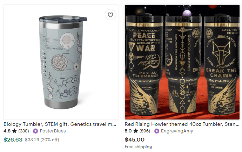Click the (20% off) discount label
The width and height of the screenshot is (242, 152).
click(50, 140)
